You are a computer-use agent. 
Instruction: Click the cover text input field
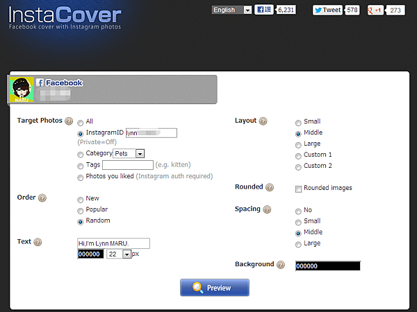pos(113,243)
